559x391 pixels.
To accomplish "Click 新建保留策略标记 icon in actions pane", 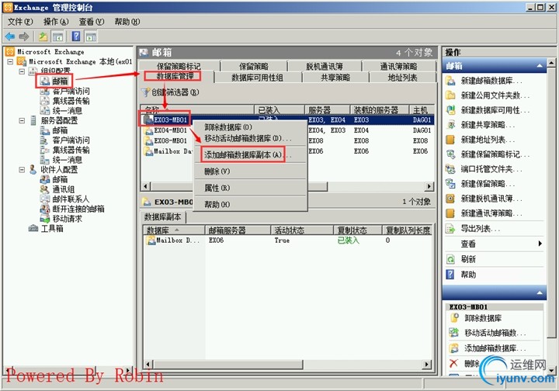I will [x=450, y=154].
